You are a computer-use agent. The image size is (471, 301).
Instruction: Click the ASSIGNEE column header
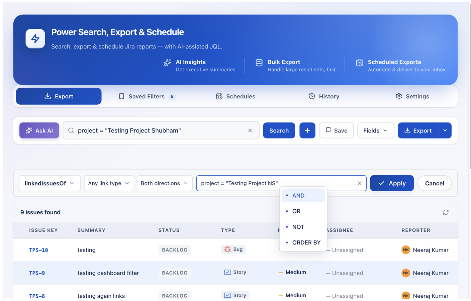(x=340, y=230)
